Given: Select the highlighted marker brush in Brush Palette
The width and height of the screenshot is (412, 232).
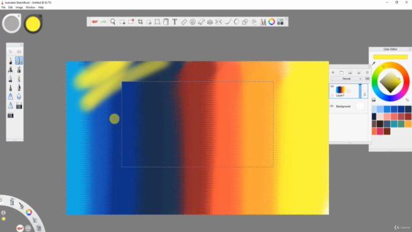Looking at the screenshot, I should point(19,61).
